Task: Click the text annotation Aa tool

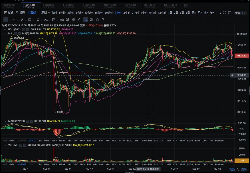Action: pos(62,20)
